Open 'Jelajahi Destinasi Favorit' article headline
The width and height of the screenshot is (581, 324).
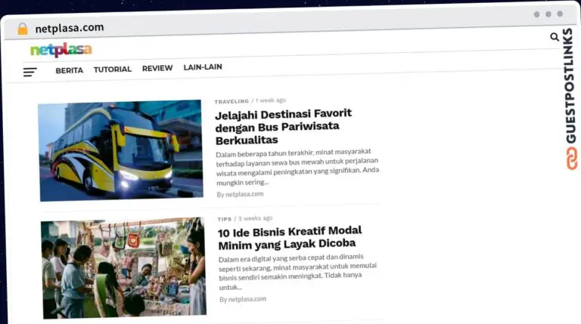coord(283,126)
